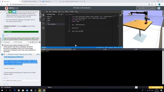Click the Python language mode in status bar

[x=116, y=48]
